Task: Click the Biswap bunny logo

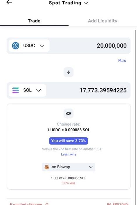Action: tap(47, 167)
